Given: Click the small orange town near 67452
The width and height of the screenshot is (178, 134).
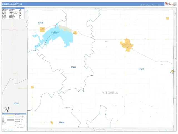Looking at the screenshot, I should pos(52,123).
